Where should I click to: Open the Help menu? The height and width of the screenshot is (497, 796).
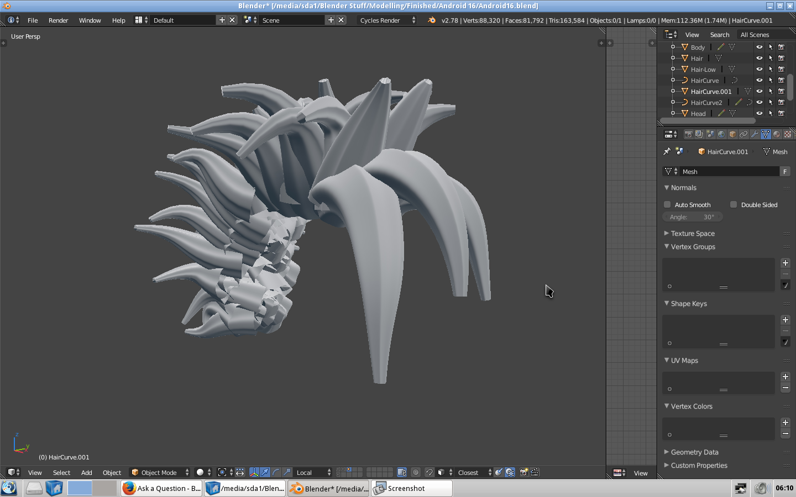point(118,20)
